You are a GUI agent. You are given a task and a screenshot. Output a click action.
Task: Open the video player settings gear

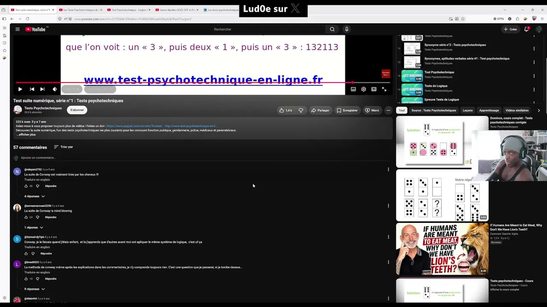click(364, 89)
